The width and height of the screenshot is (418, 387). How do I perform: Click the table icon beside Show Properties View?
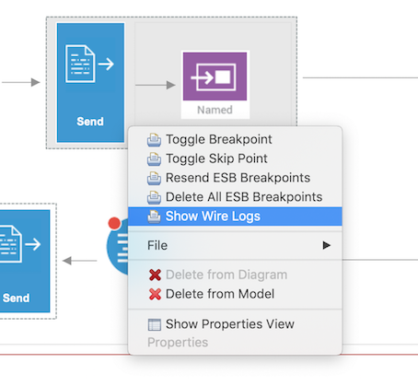(x=155, y=324)
